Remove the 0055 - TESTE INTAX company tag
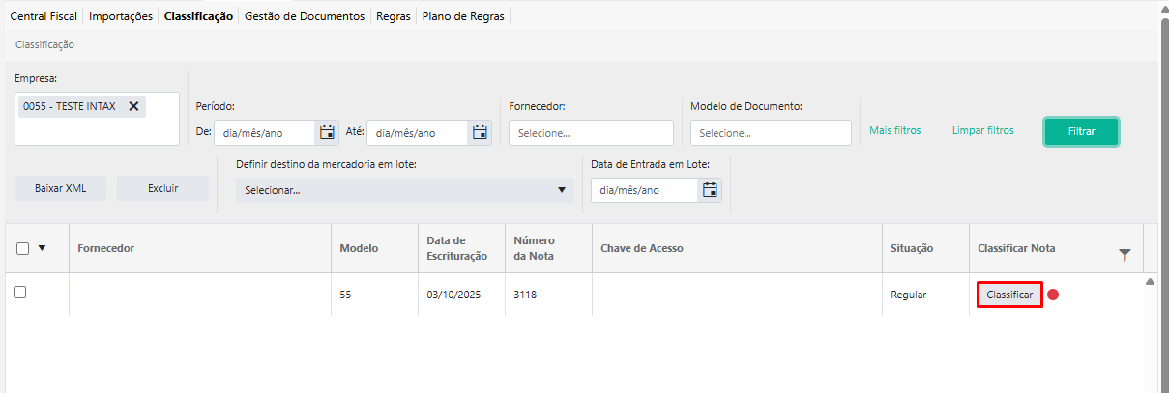This screenshot has height=393, width=1169. (x=134, y=106)
